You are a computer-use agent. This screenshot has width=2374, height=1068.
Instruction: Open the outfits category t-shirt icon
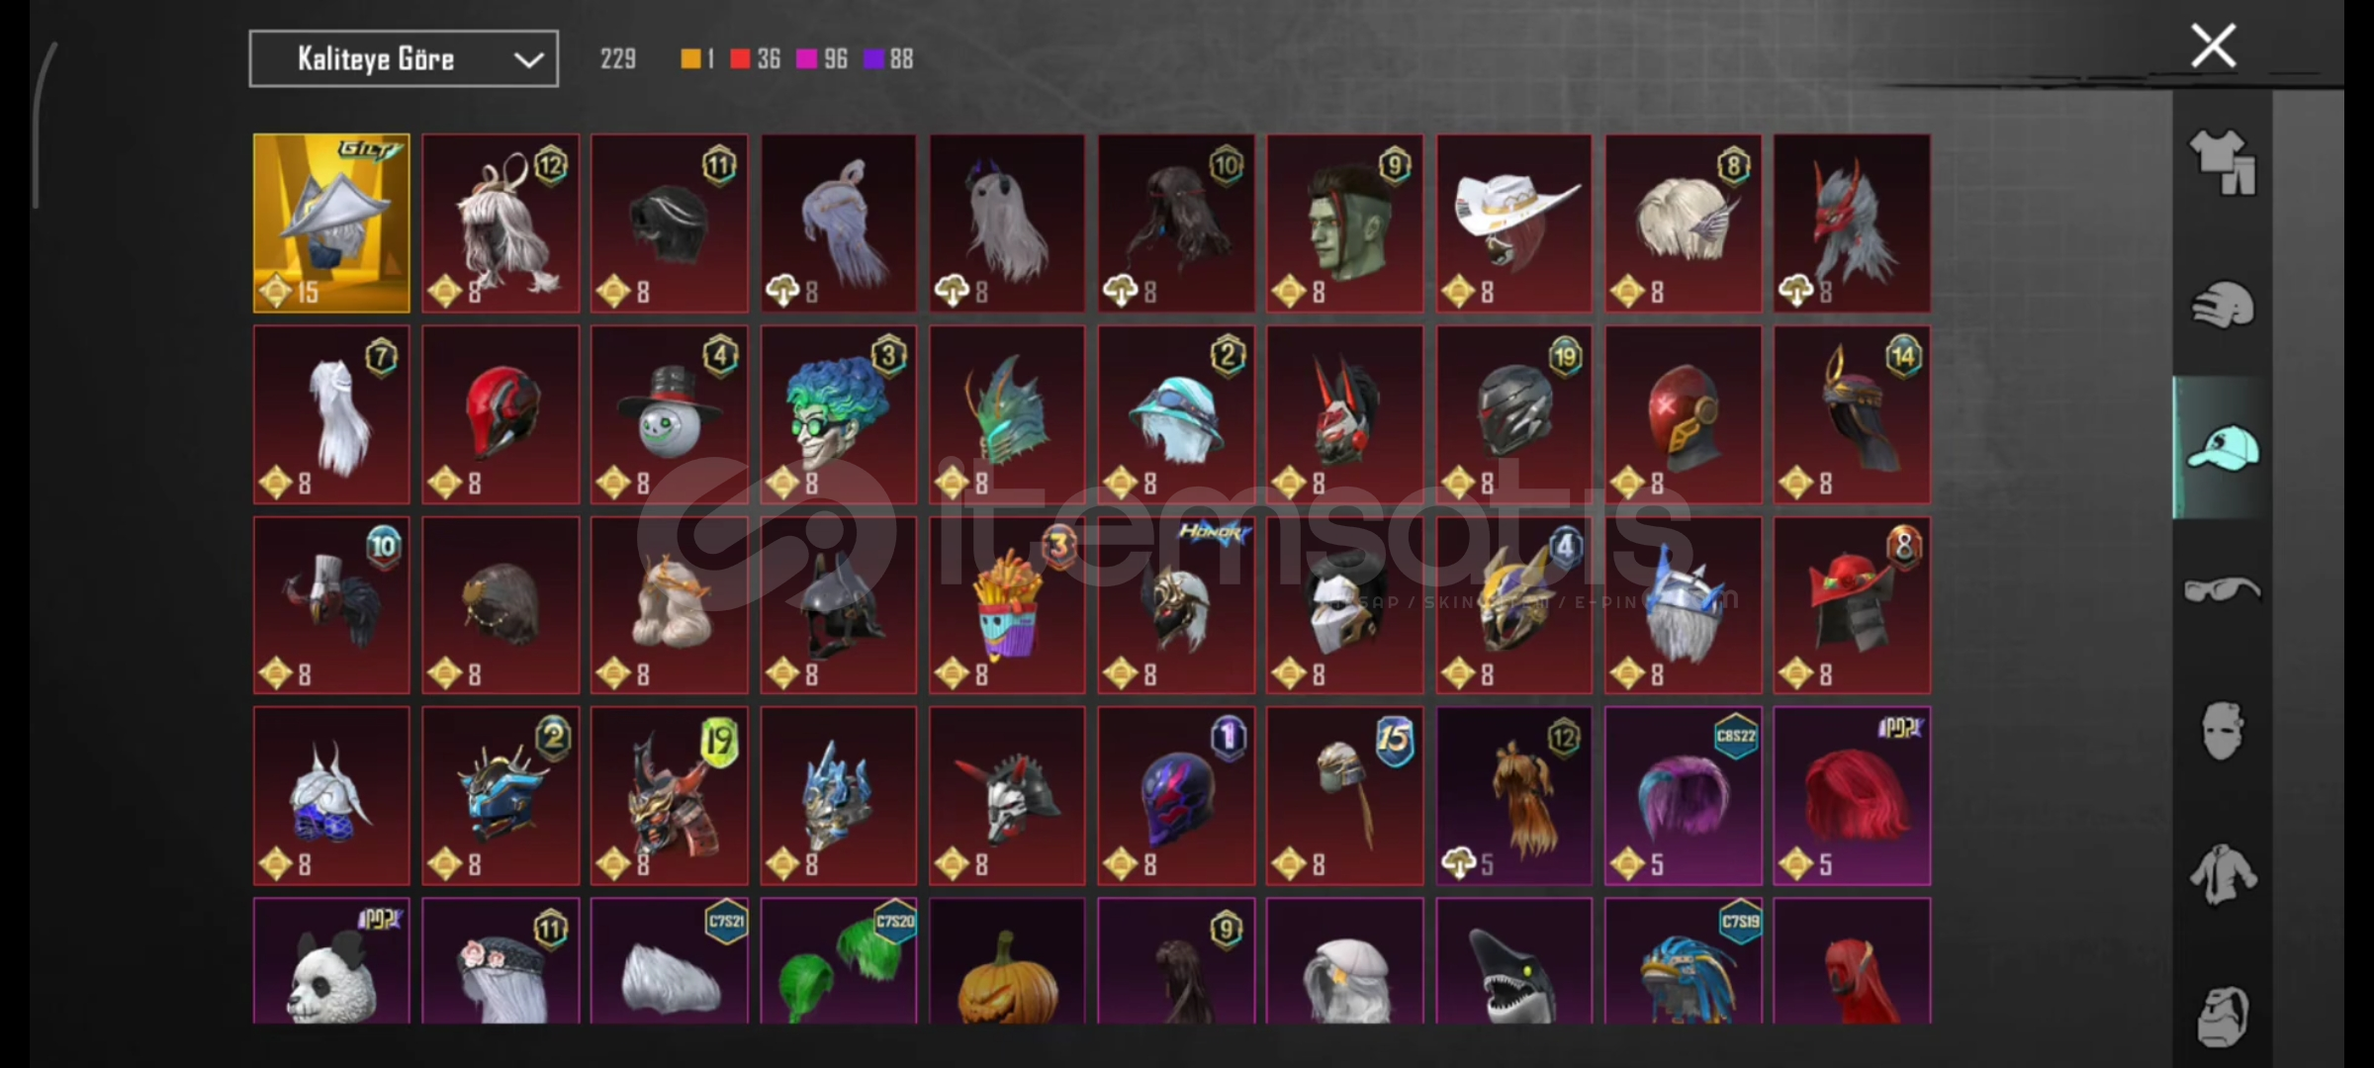2222,162
